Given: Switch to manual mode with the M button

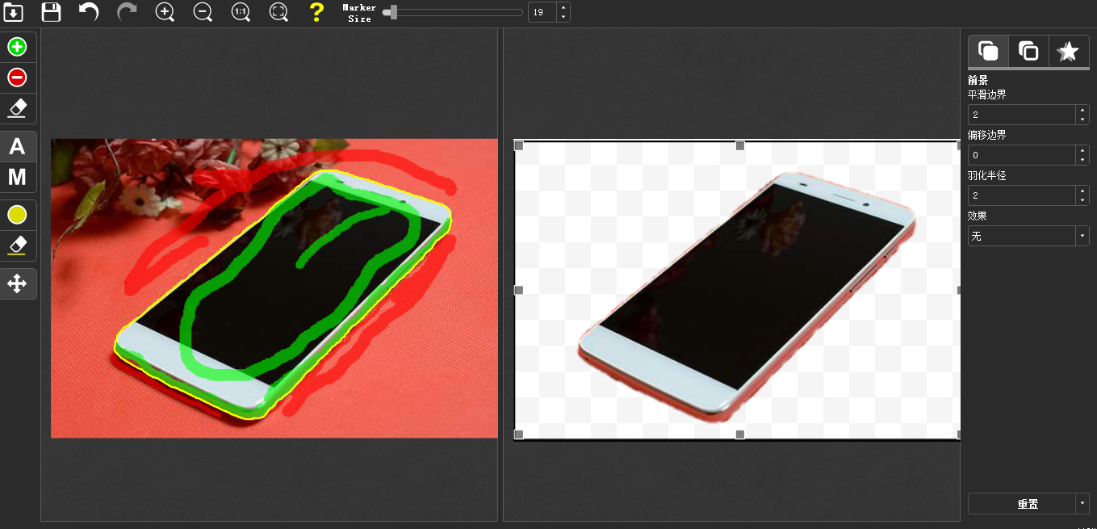Looking at the screenshot, I should tap(17, 177).
